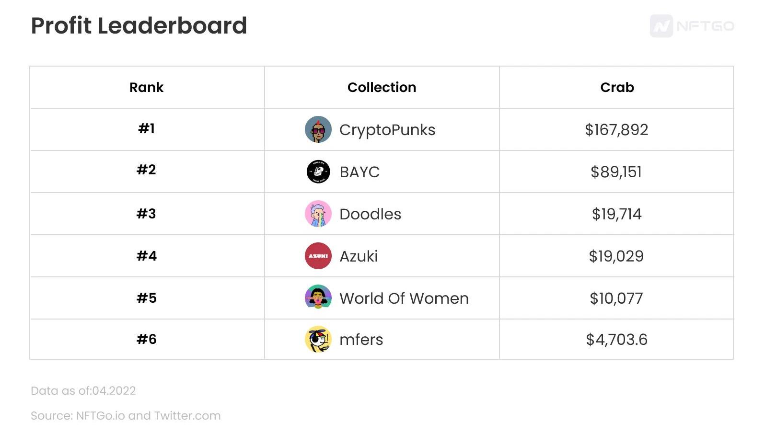Click the mfers collection name
Viewport: 765px width, 434px height.
pos(361,340)
